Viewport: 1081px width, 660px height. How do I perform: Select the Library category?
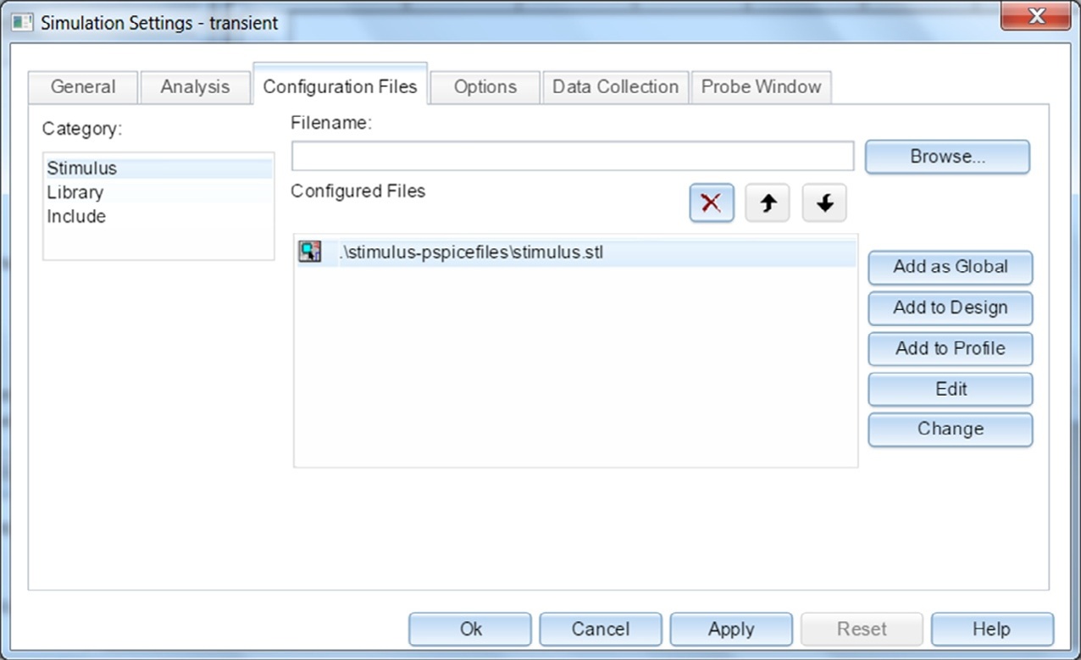point(75,192)
